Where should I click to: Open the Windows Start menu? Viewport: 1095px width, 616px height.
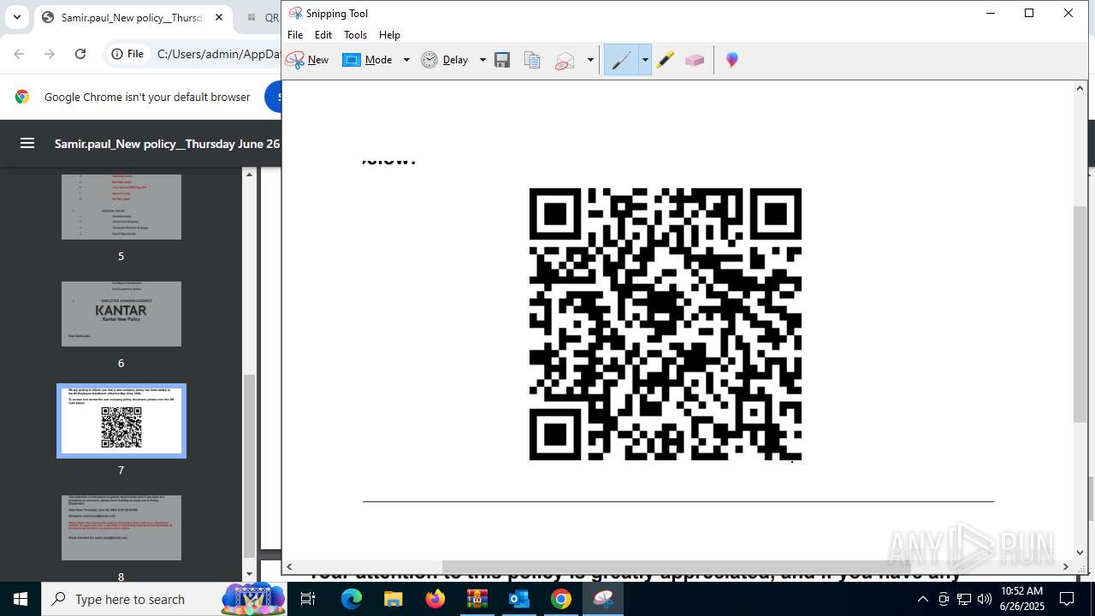(21, 599)
